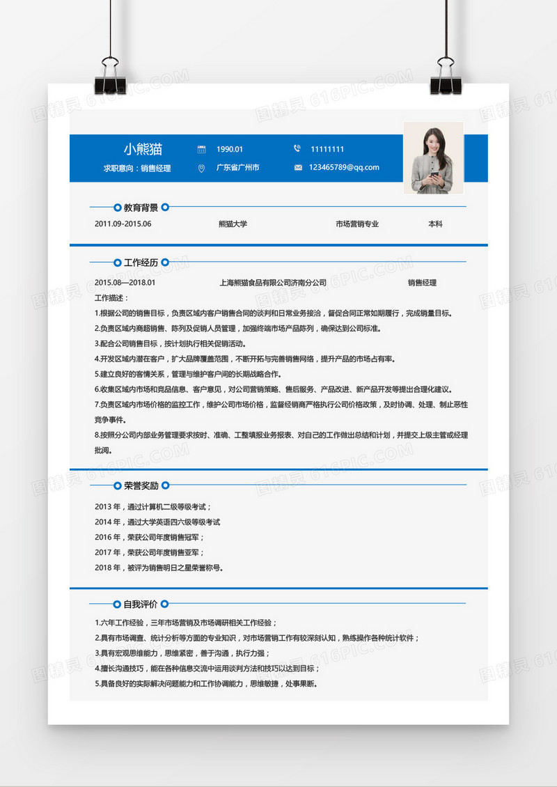
Task: Click the 2016 年 annual sales champion line
Action: tap(150, 537)
